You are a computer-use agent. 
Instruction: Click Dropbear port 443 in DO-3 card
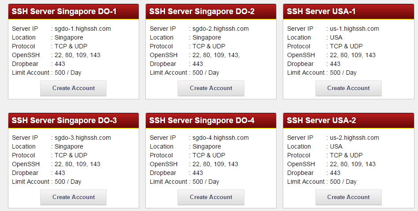click(x=60, y=173)
